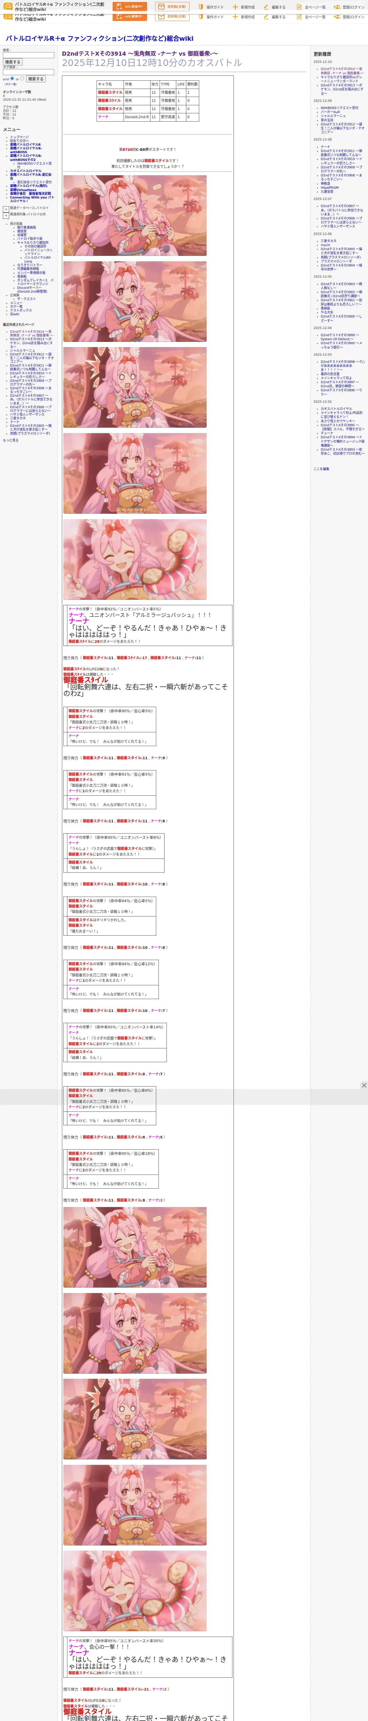Open Discordサーバー(Donald-2nd様管理) link

[32, 289]
